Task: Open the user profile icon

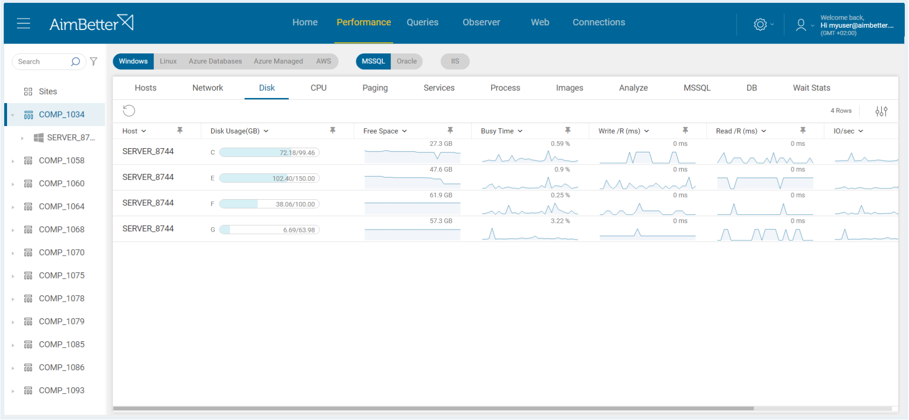Action: (801, 24)
